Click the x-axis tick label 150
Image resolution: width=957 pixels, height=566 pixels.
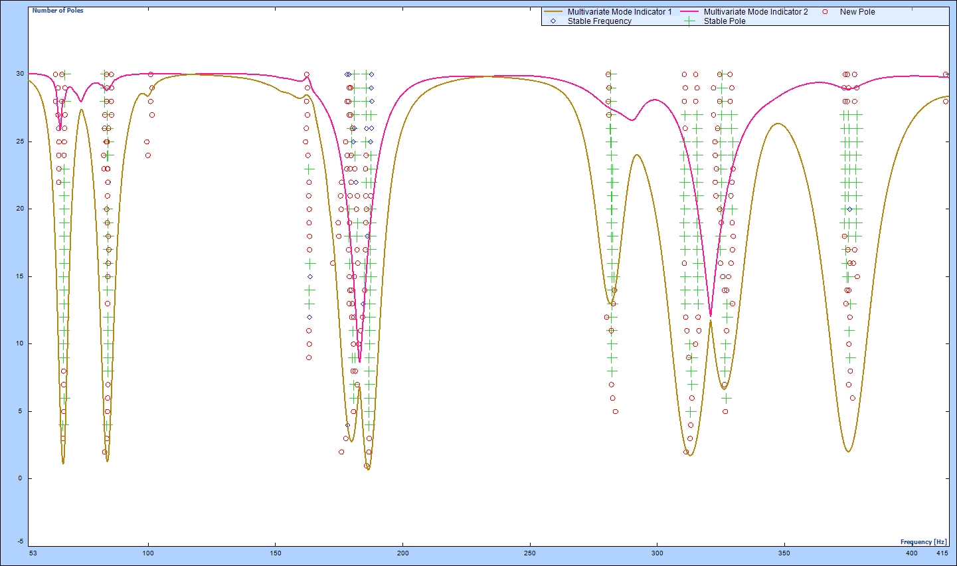coord(276,553)
